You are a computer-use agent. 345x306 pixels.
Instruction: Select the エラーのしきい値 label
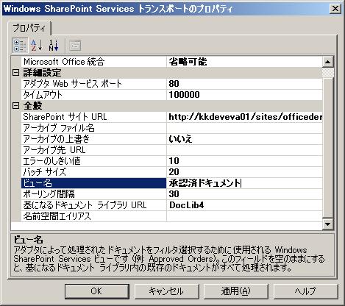[93, 161]
